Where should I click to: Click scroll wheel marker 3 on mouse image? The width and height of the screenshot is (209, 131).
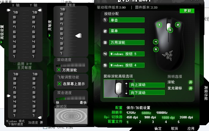(x=170, y=30)
